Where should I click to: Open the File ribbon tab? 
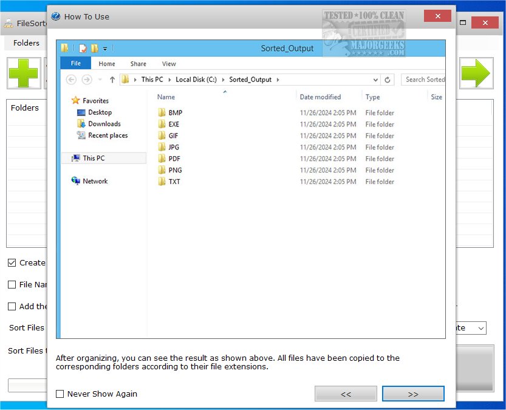pos(76,63)
